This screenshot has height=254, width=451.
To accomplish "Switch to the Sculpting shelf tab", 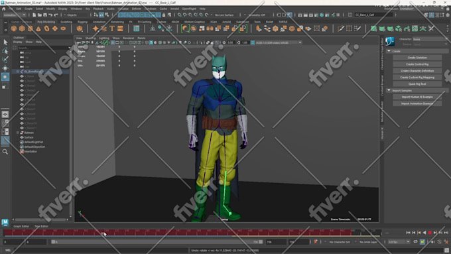I will (66, 22).
